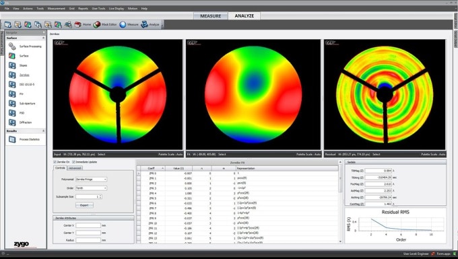Click the Fit plot surface map
Viewport: 458px width, 259px height.
point(253,94)
